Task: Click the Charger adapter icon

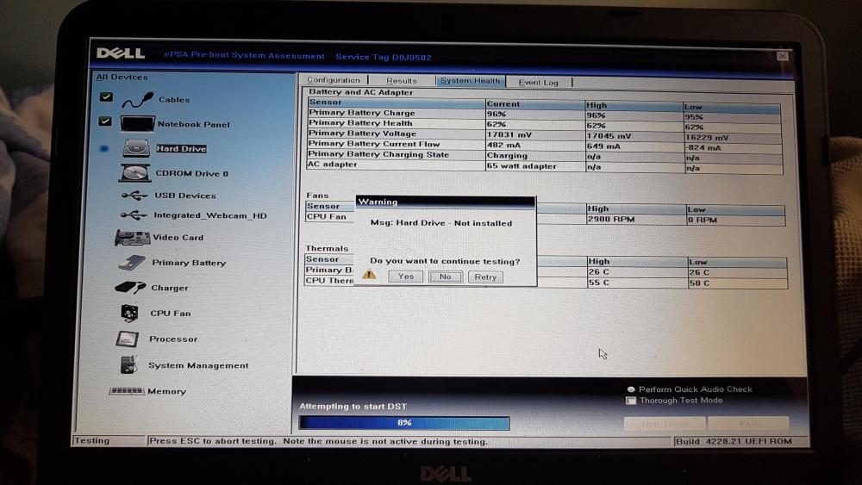Action: point(130,287)
